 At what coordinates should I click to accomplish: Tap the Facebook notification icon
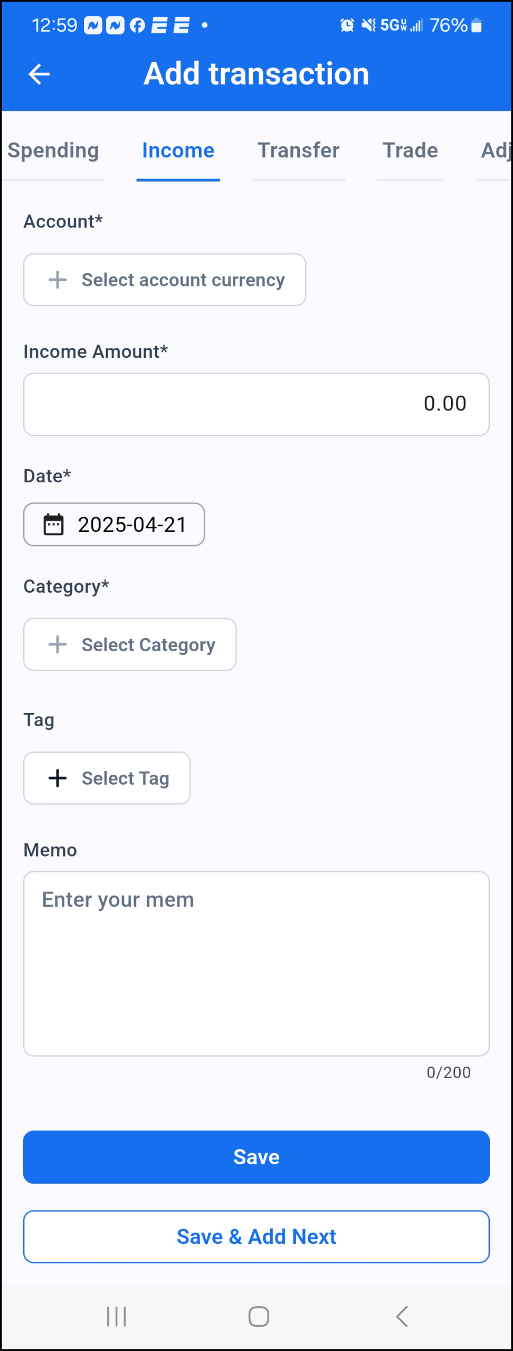(x=137, y=25)
